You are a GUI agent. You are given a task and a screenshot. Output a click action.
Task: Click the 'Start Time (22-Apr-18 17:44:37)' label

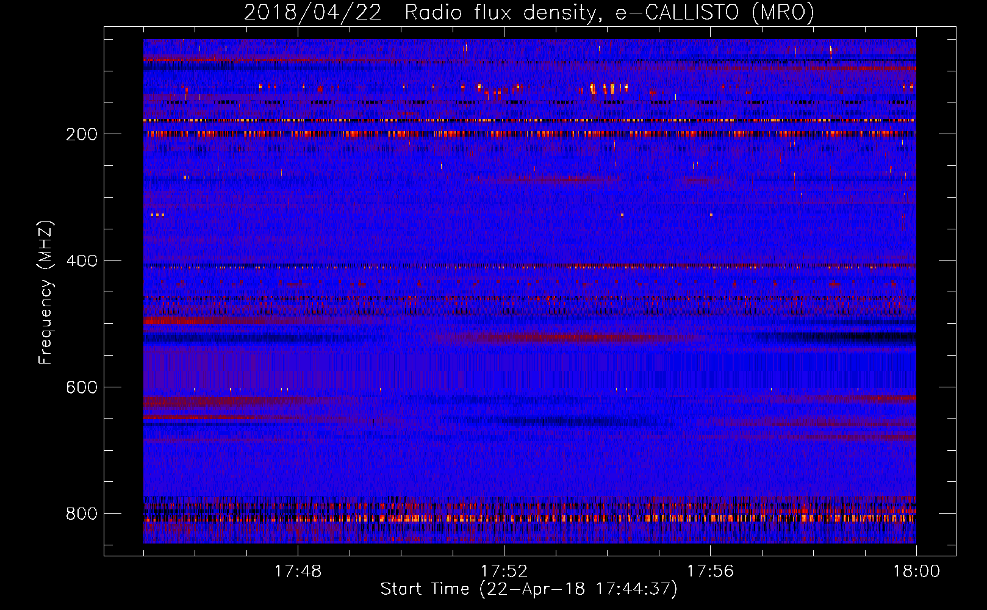529,589
